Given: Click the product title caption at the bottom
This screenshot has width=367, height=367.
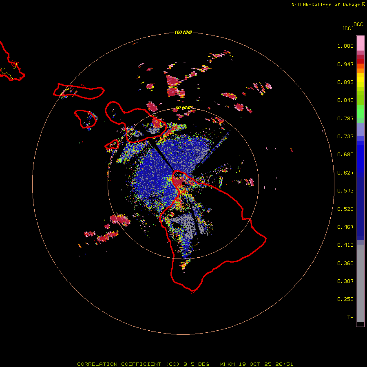Looking at the screenshot, I should click(x=185, y=364).
